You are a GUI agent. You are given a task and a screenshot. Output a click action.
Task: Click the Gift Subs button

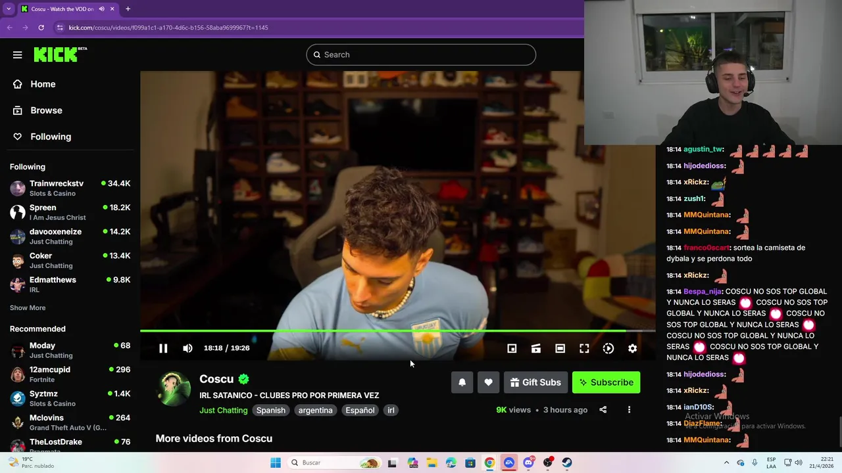point(535,382)
